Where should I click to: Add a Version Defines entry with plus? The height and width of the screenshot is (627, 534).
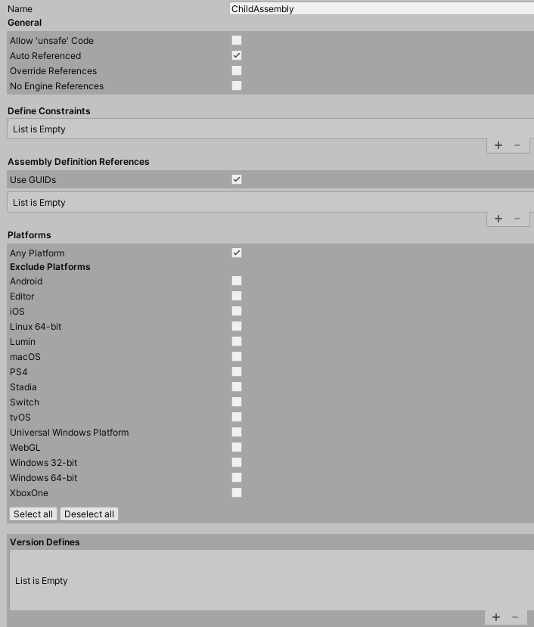tap(496, 617)
